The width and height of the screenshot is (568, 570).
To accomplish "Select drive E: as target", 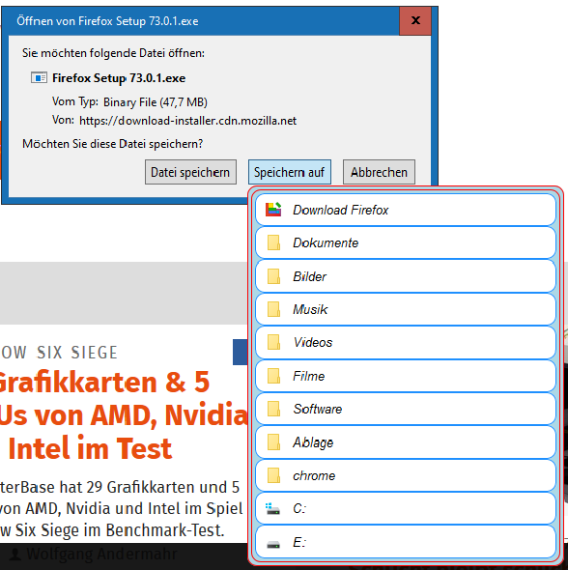I will (406, 542).
